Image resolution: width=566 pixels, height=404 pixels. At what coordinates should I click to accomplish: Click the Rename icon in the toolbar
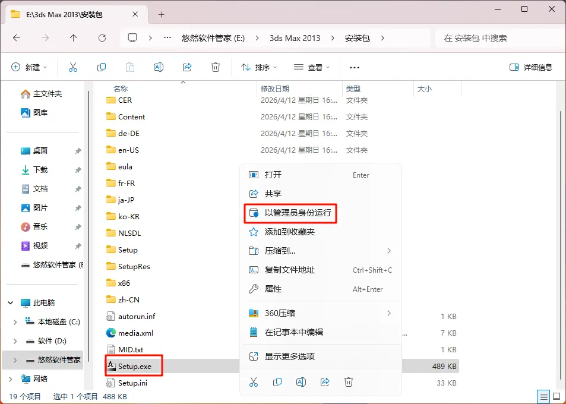159,67
